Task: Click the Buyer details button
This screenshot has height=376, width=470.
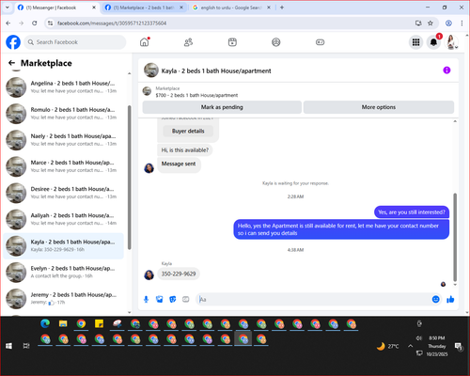Action: (x=188, y=131)
